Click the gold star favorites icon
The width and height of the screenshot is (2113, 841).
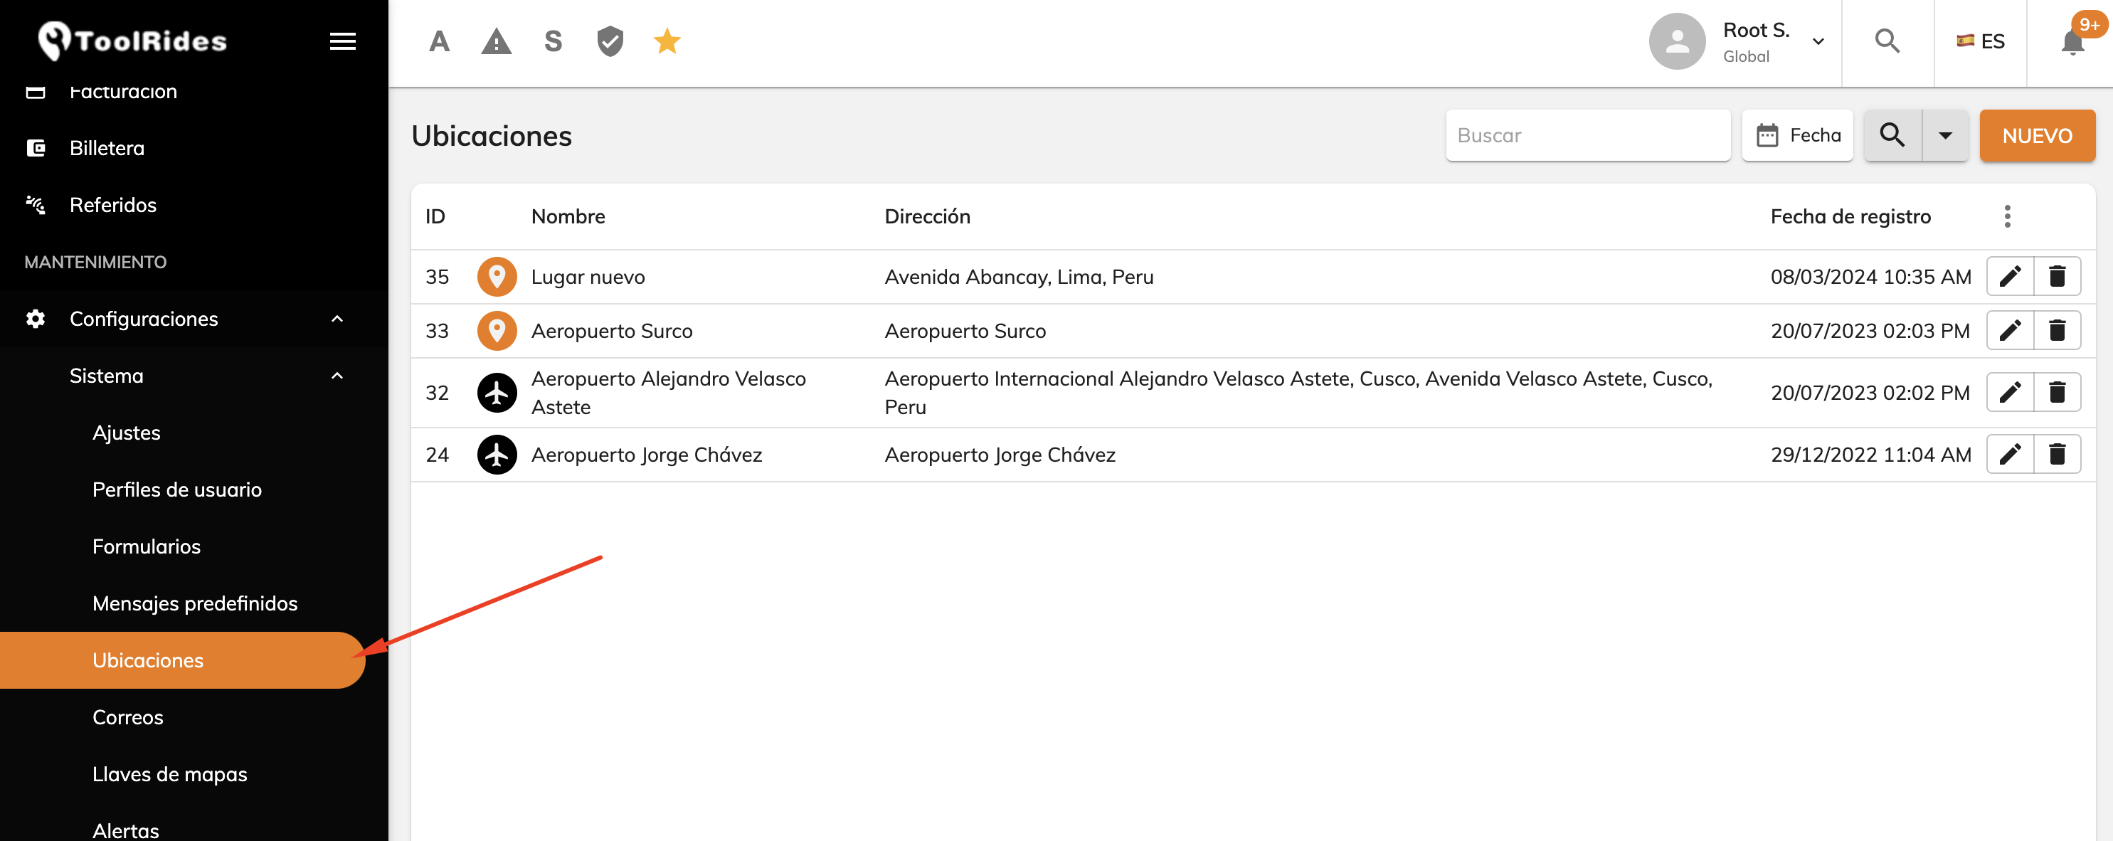667,41
